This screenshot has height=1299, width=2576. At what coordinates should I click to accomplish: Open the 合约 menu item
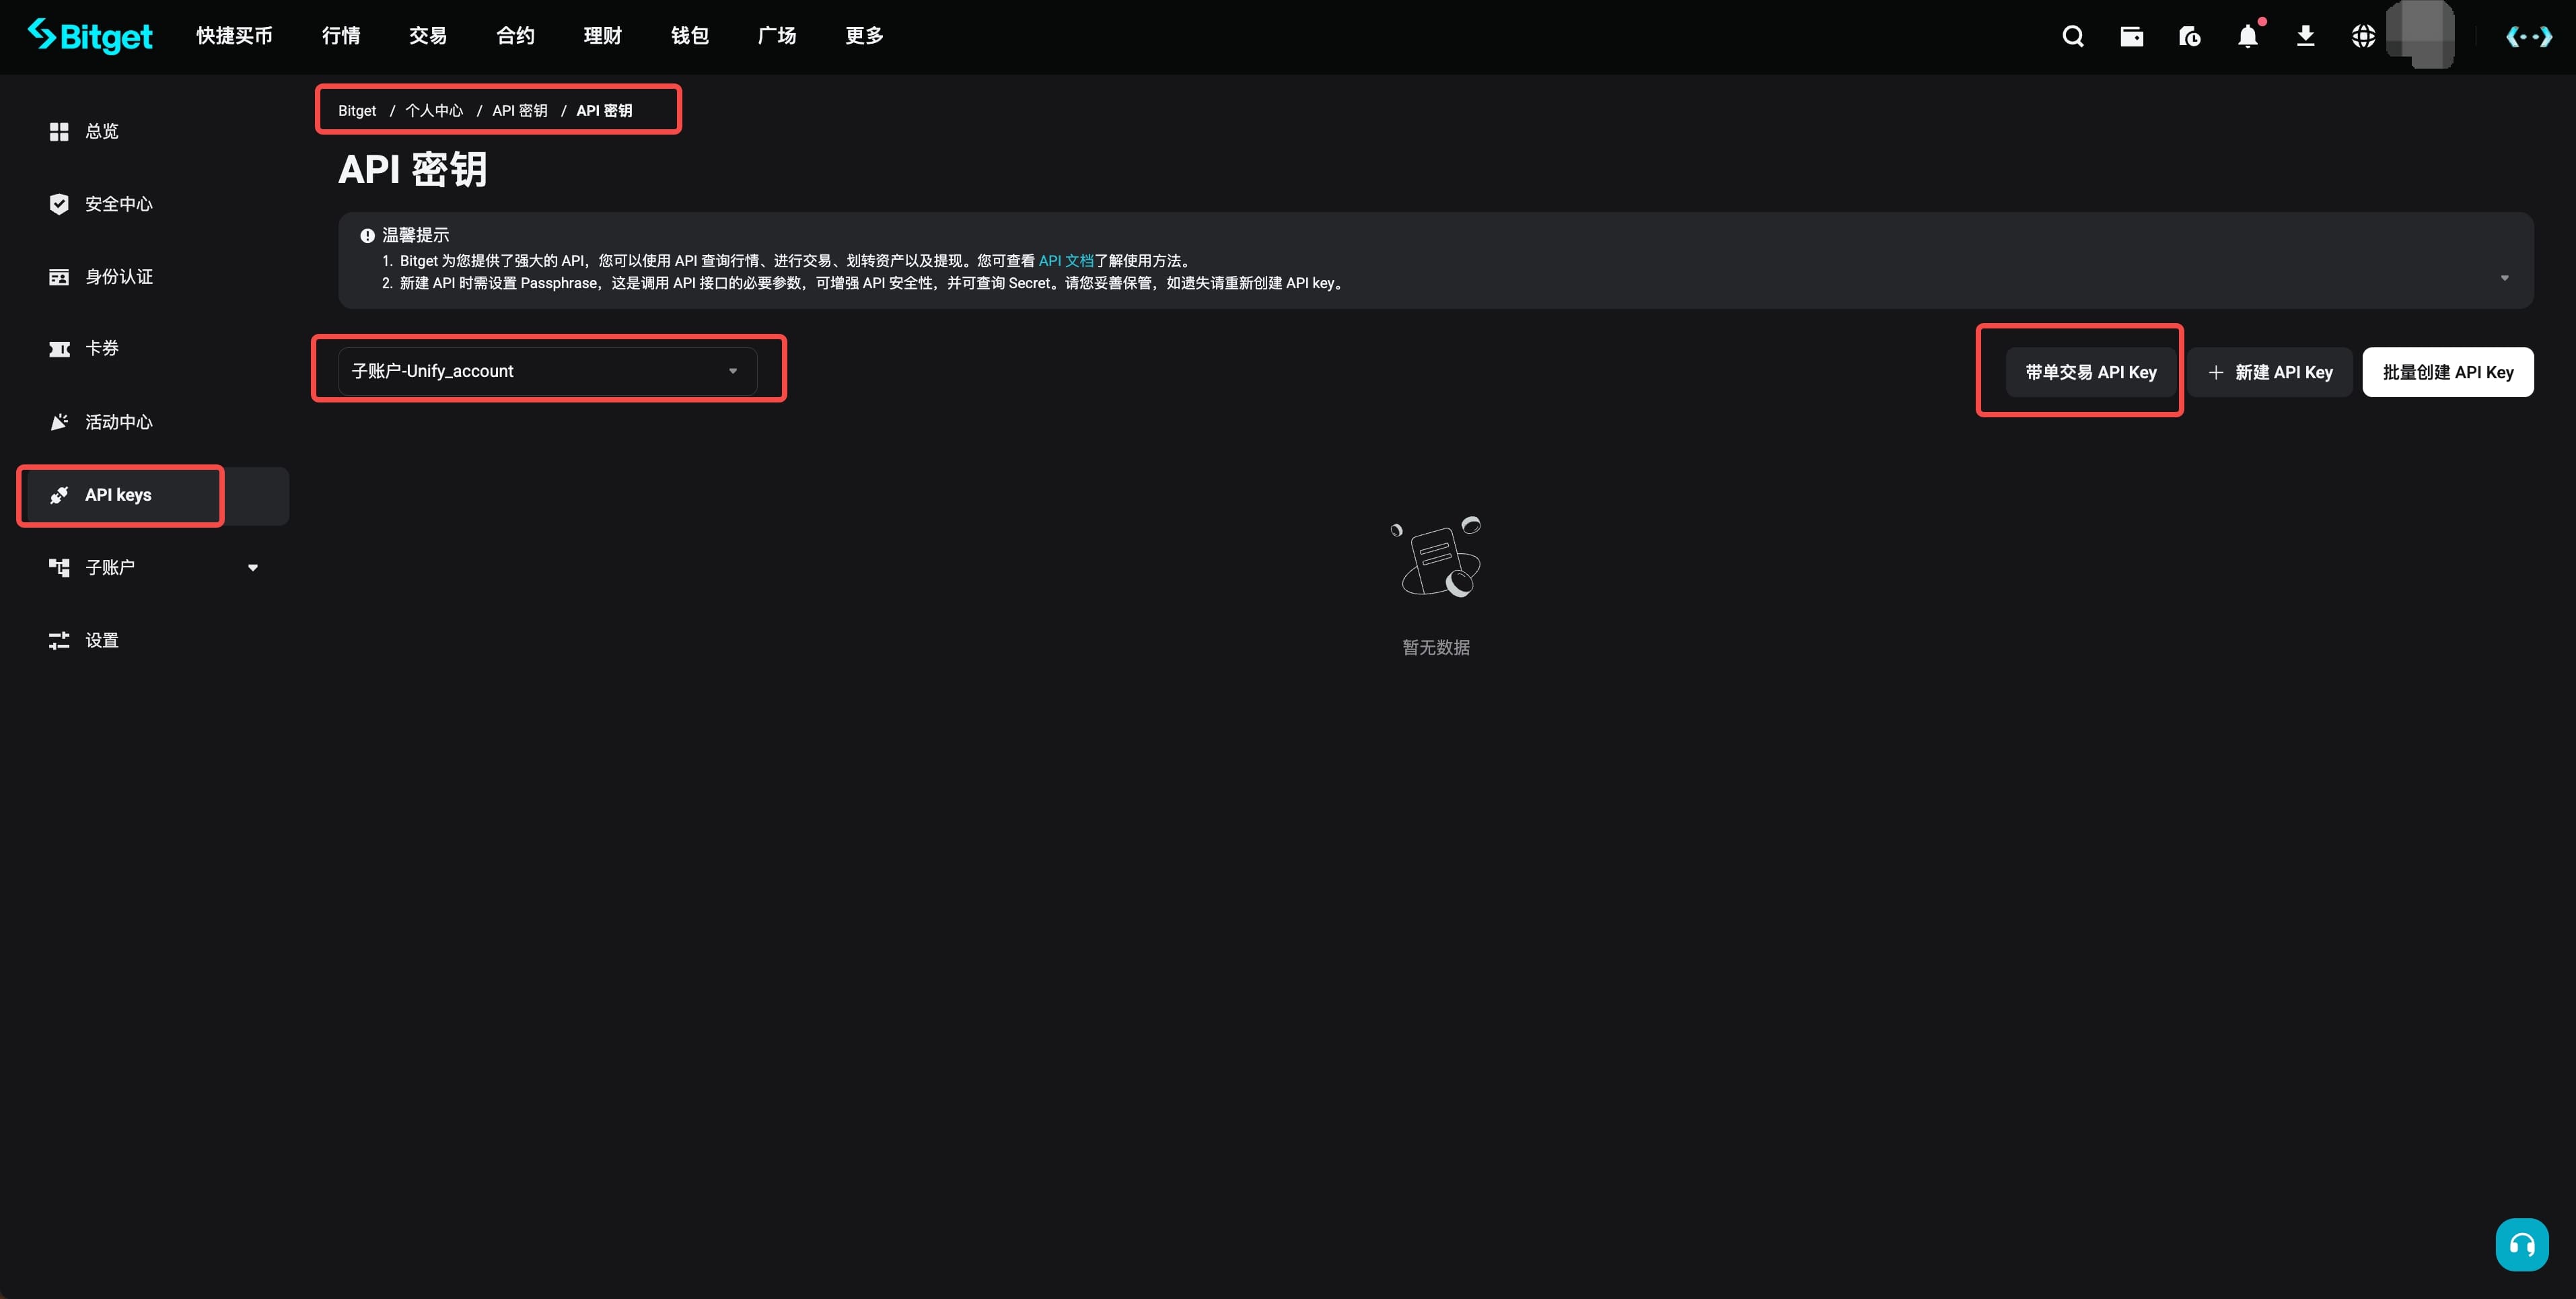(514, 36)
